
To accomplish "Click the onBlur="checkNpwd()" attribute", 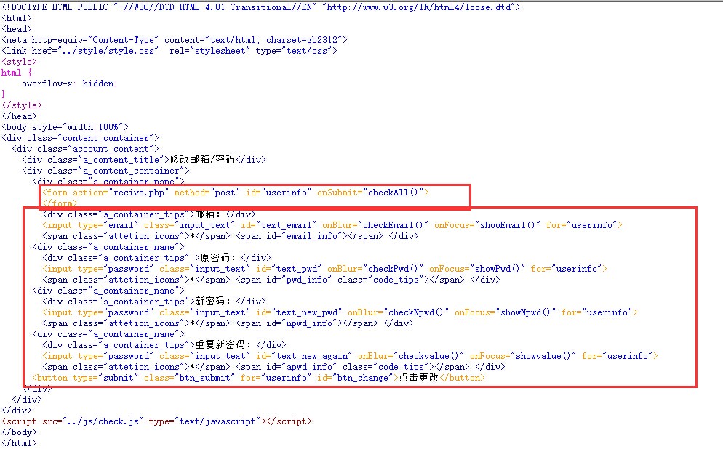I will [398, 312].
